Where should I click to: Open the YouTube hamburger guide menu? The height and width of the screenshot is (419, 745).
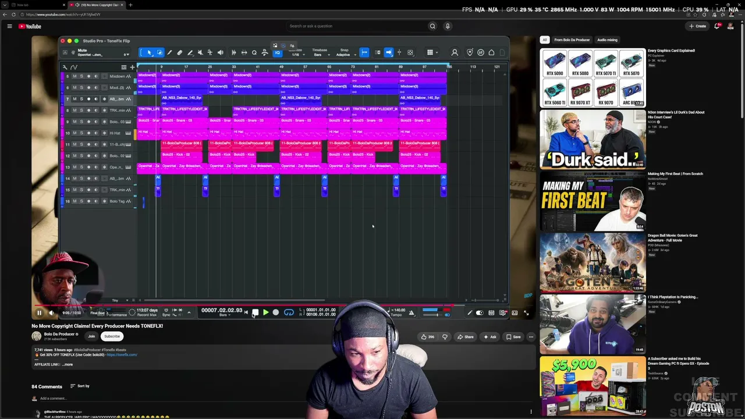pyautogui.click(x=9, y=26)
